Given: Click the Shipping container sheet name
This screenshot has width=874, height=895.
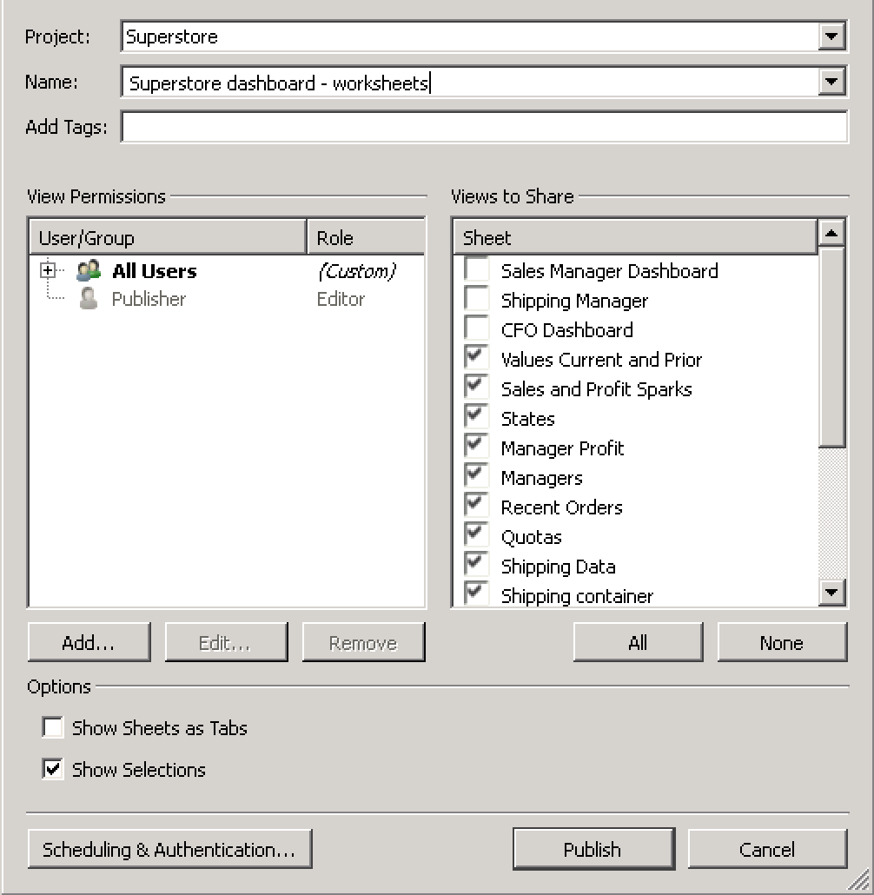Looking at the screenshot, I should [x=577, y=596].
